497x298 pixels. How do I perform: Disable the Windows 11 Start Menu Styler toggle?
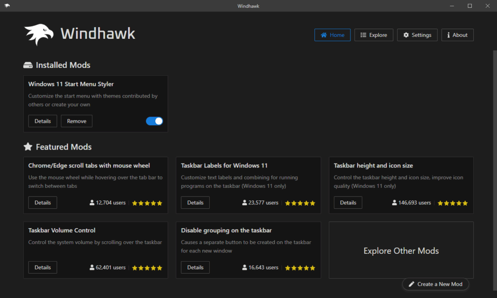pos(154,121)
